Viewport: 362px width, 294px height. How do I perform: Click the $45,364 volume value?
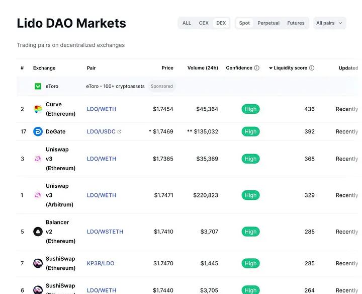click(x=207, y=109)
